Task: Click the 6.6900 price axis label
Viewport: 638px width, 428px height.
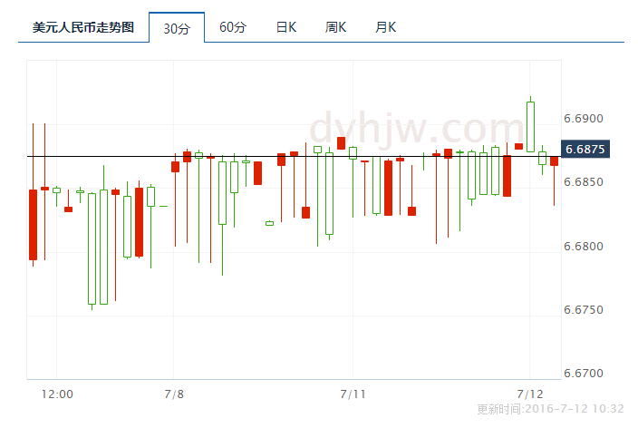Action: 583,119
